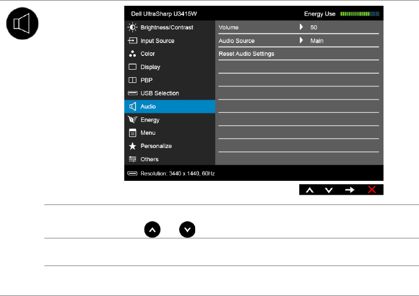Click the up arrow OSD navigation button
The width and height of the screenshot is (419, 296).
(310, 190)
